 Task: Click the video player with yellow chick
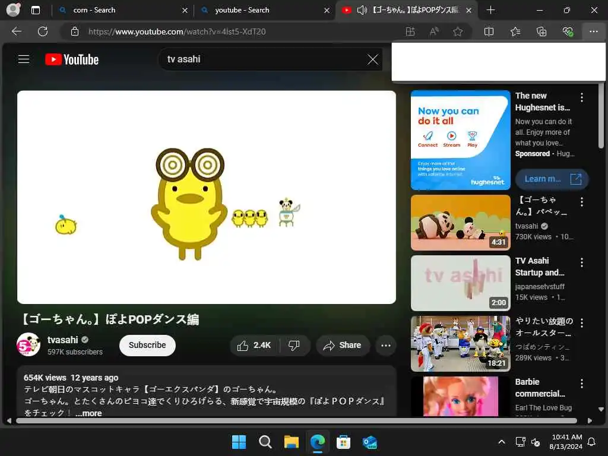206,197
